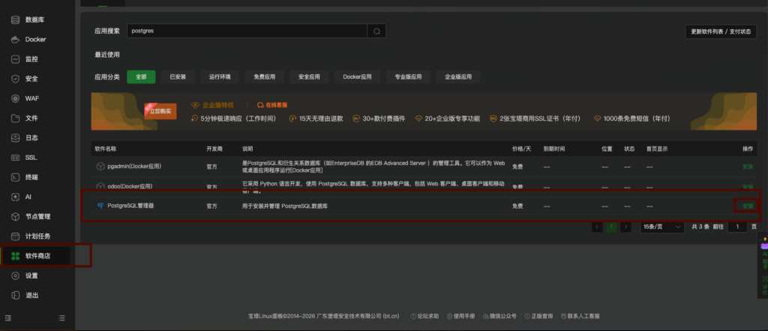Click 官方 developer in pgadmin row

point(212,167)
